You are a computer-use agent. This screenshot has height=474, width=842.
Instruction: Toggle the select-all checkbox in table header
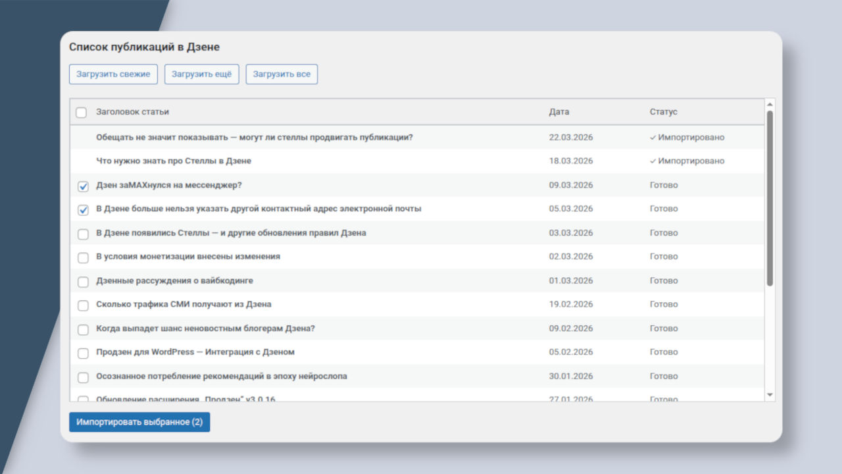tap(82, 113)
